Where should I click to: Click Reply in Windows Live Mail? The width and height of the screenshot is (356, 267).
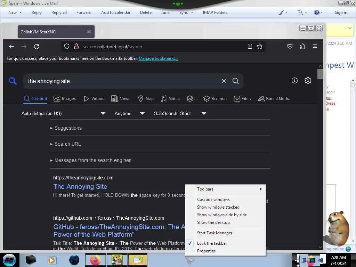coord(37,13)
